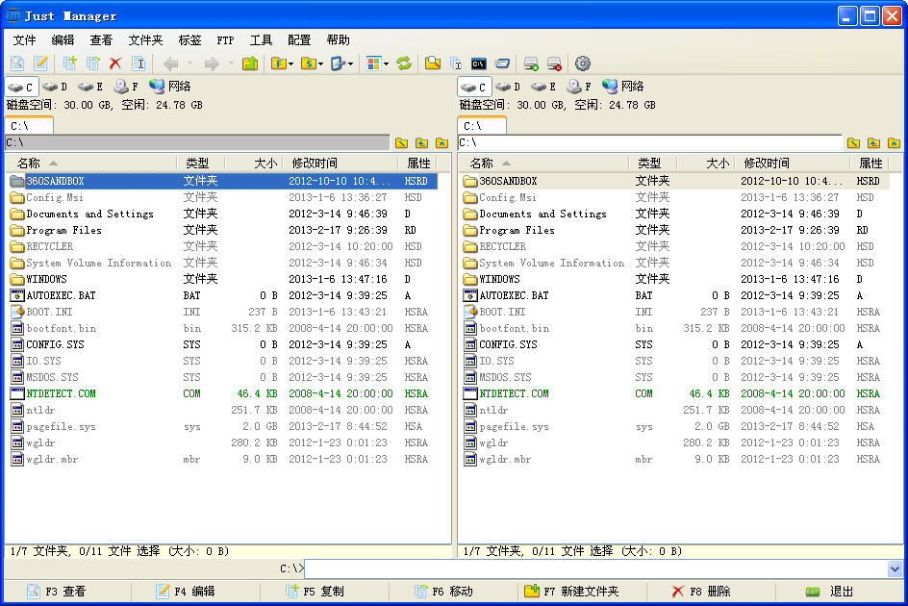Click the gear settings icon in toolbar
Viewport: 908px width, 606px height.
coord(582,63)
